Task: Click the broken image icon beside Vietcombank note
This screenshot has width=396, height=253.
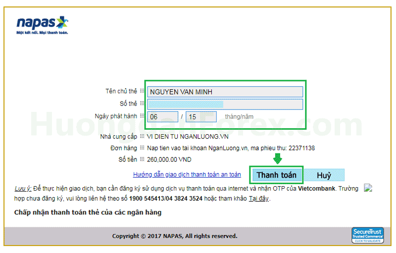Action: (368, 188)
